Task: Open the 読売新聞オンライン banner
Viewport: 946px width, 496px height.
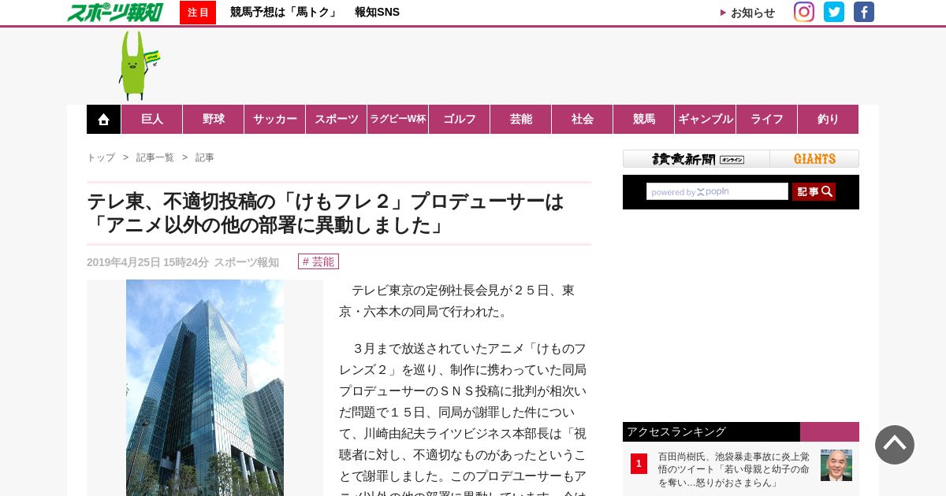Action: pyautogui.click(x=697, y=159)
